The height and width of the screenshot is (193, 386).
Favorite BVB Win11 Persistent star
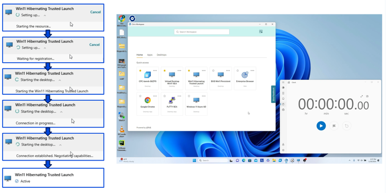(213, 71)
